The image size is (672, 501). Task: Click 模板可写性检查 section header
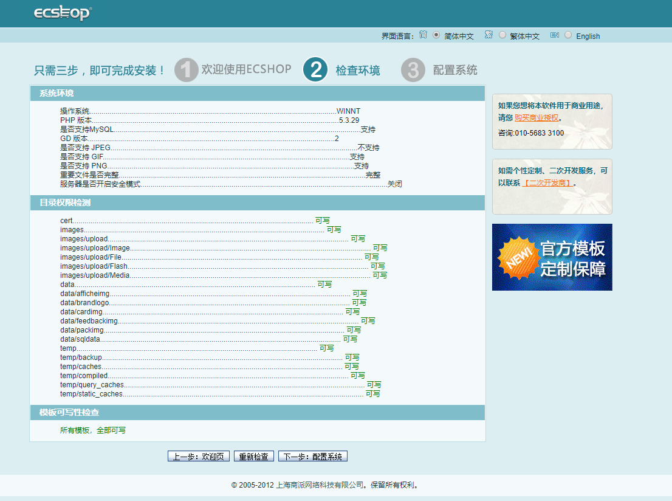coord(258,412)
